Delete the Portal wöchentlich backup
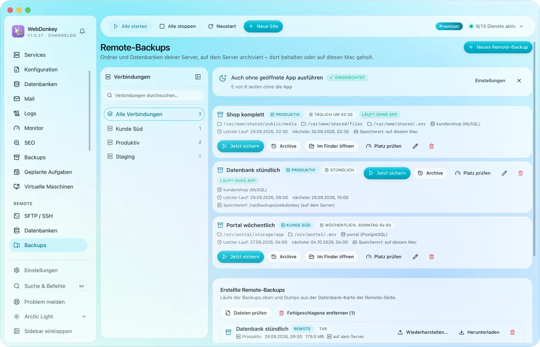Image resolution: width=540 pixels, height=347 pixels. pos(432,257)
